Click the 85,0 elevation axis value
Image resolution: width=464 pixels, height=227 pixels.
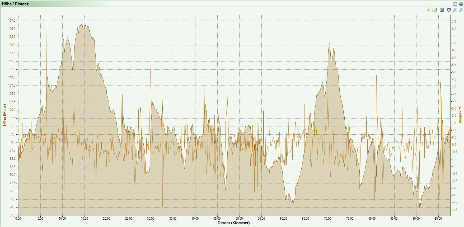pyautogui.click(x=13, y=159)
